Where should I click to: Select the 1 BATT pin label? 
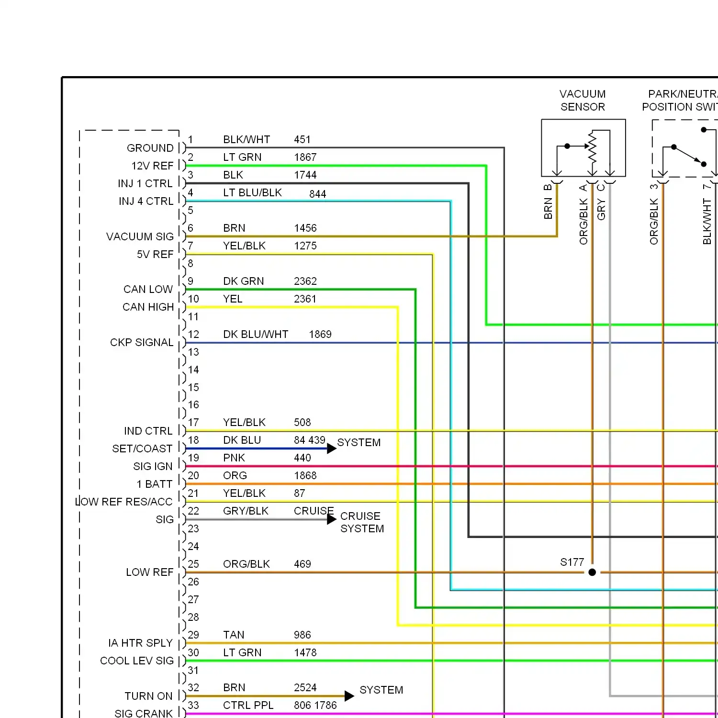154,484
